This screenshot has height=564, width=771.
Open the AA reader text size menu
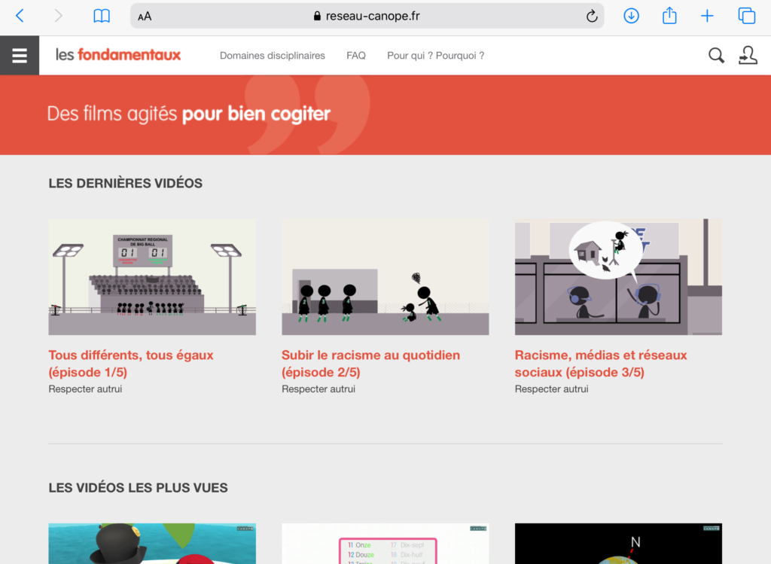pyautogui.click(x=145, y=17)
